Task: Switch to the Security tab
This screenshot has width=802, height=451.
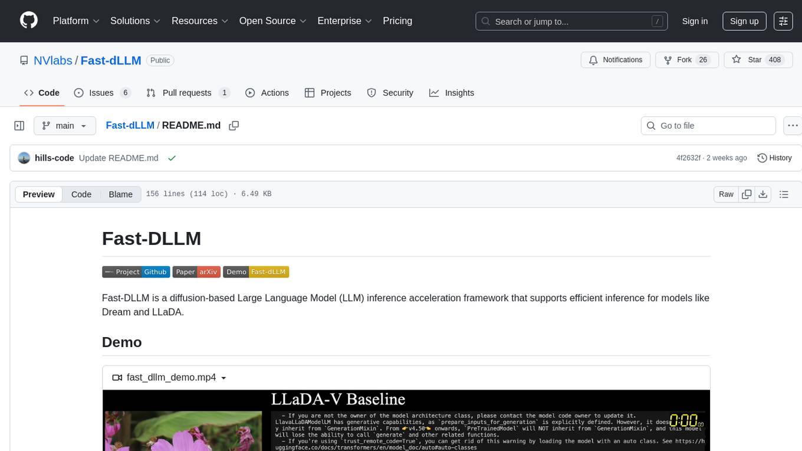Action: point(390,93)
